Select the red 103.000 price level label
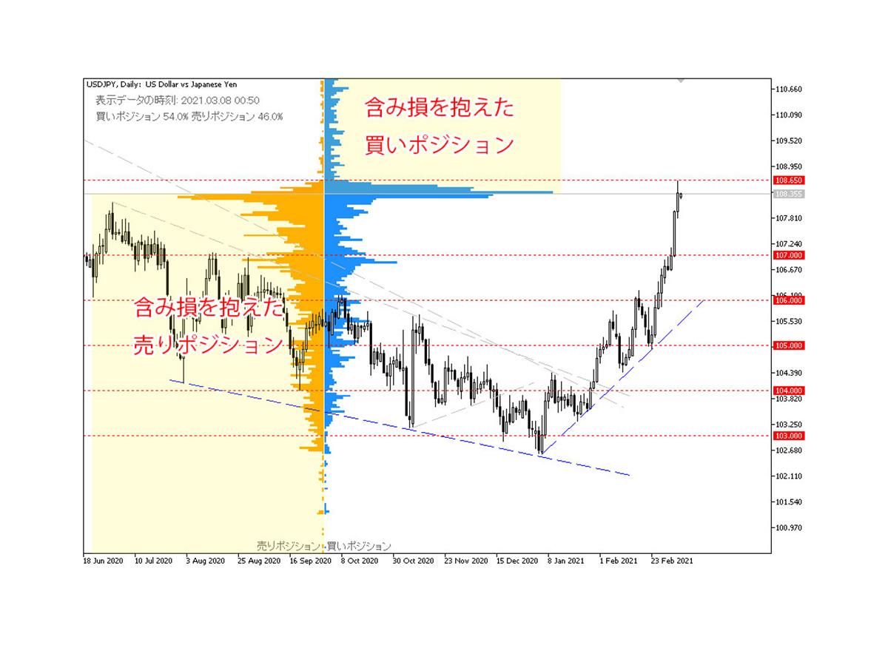 (x=789, y=436)
